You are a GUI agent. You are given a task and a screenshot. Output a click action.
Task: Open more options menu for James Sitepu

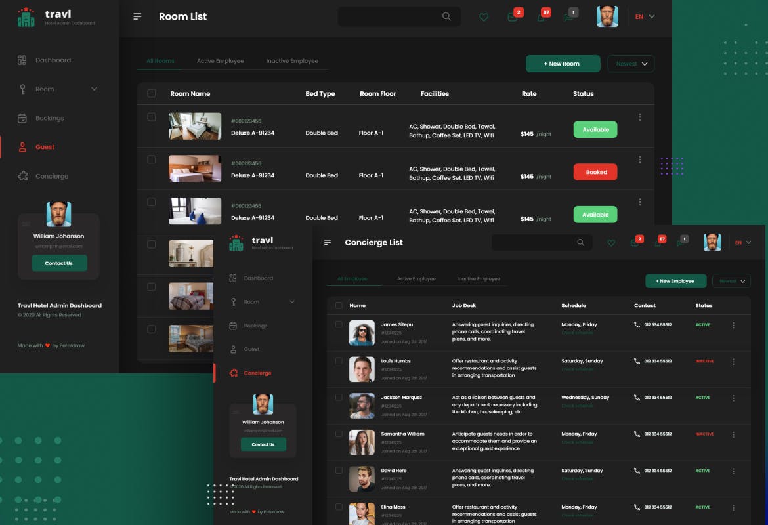733,325
